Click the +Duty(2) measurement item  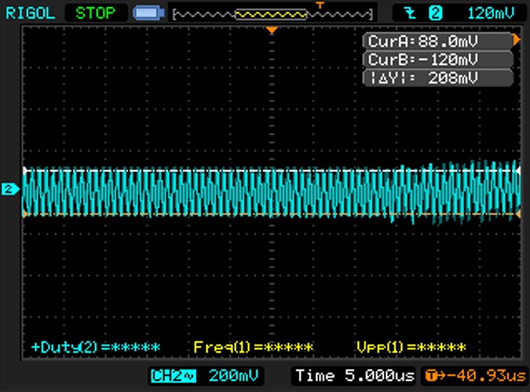coord(95,347)
